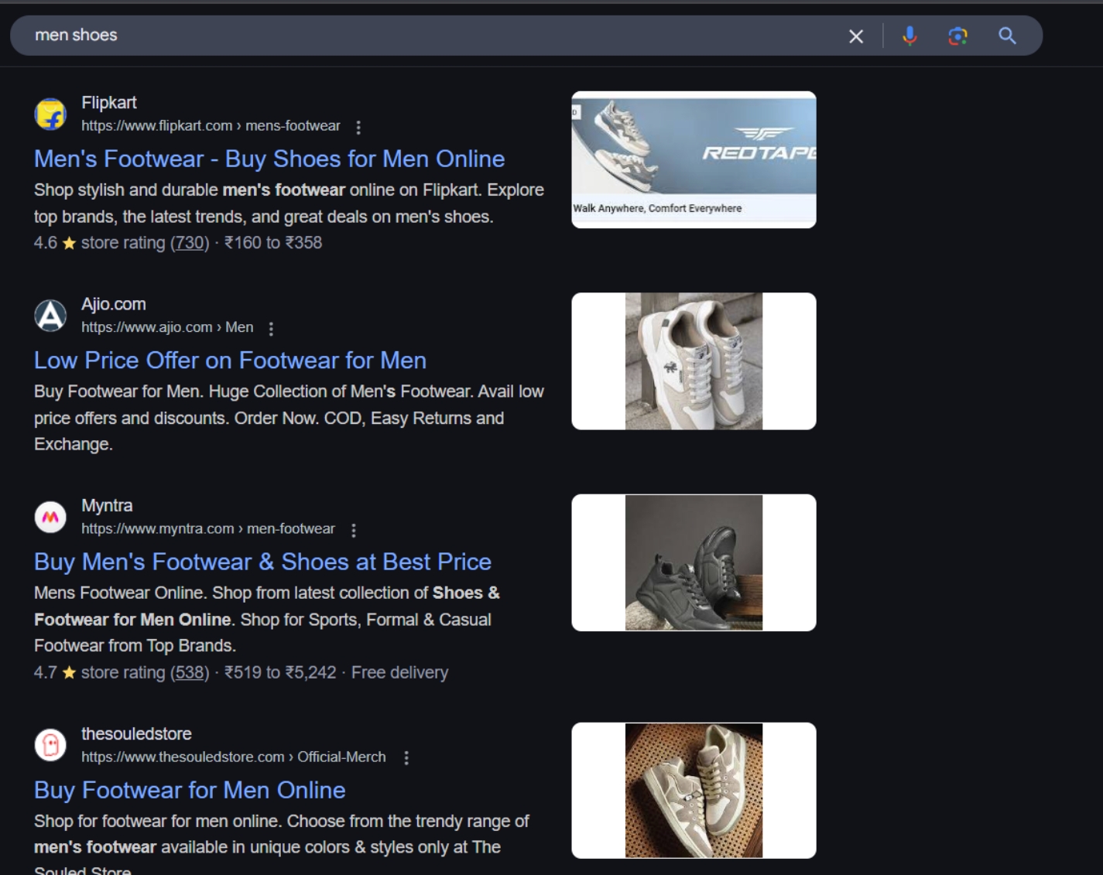
Task: Open 'Men's Footwear - Buy Shoes for Men Online' link
Action: click(x=269, y=159)
